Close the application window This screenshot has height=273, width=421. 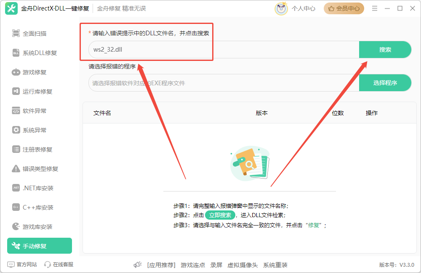[x=413, y=8]
